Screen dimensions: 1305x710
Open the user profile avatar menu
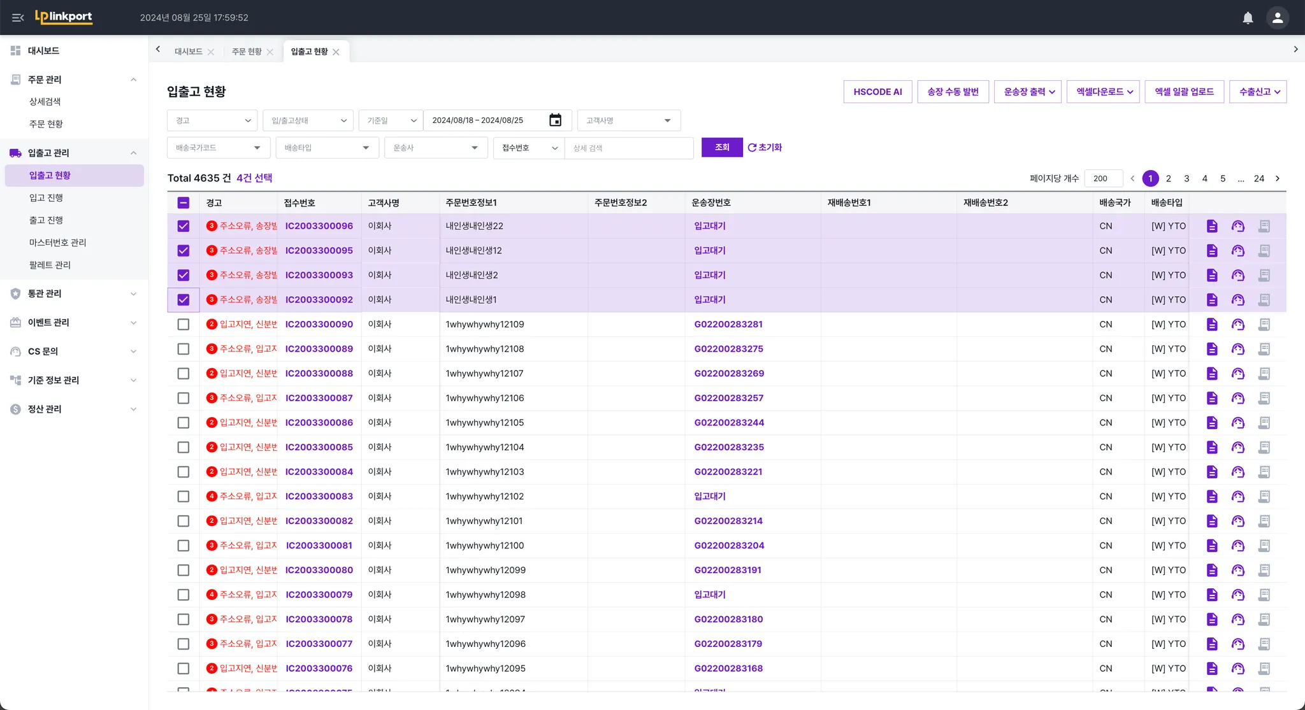tap(1277, 18)
